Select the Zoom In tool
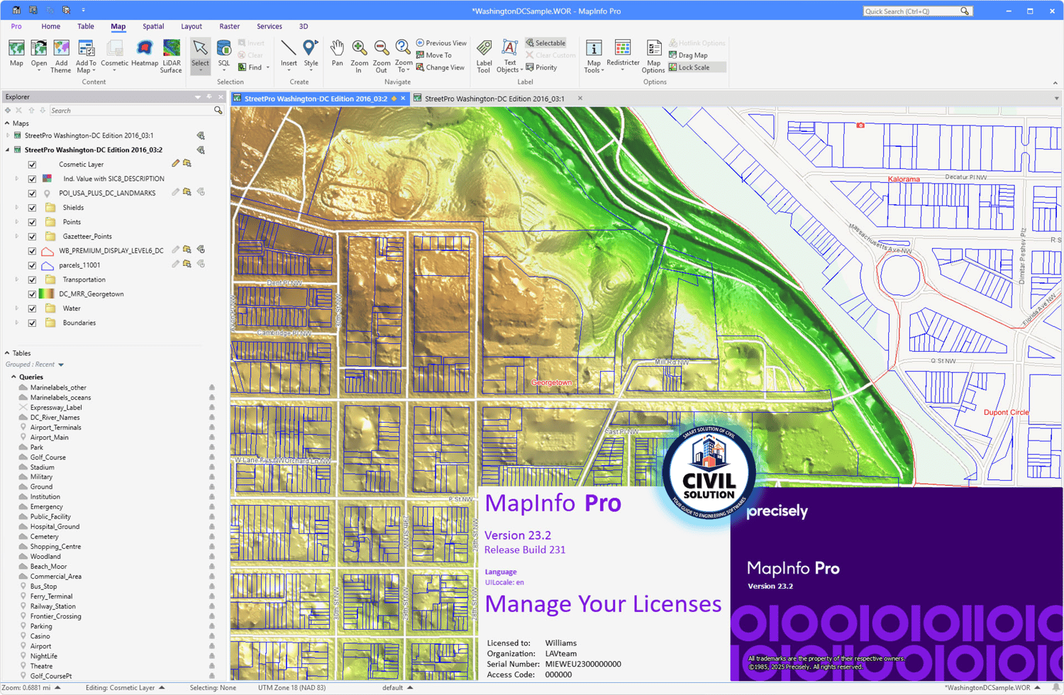This screenshot has width=1064, height=695. click(359, 55)
